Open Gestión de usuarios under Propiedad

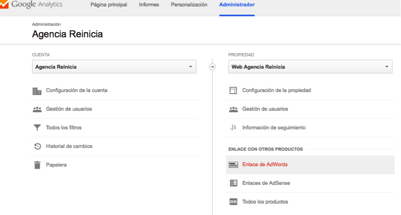click(x=265, y=109)
